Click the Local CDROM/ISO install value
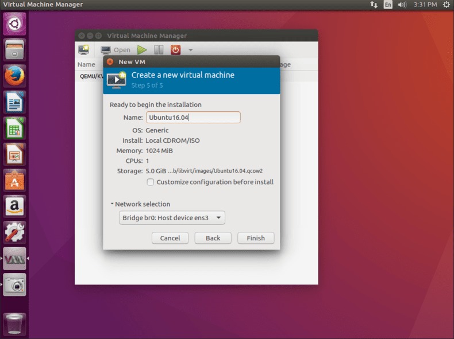This screenshot has height=339, width=454. tap(172, 141)
